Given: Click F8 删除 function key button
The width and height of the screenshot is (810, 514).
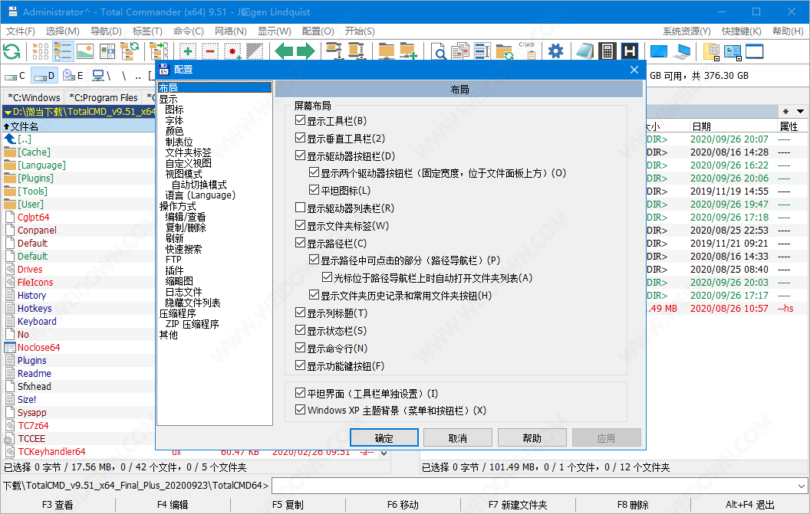Looking at the screenshot, I should pyautogui.click(x=633, y=505).
